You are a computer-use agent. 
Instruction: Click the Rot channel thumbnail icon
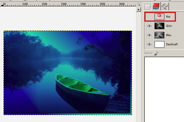coord(159,17)
